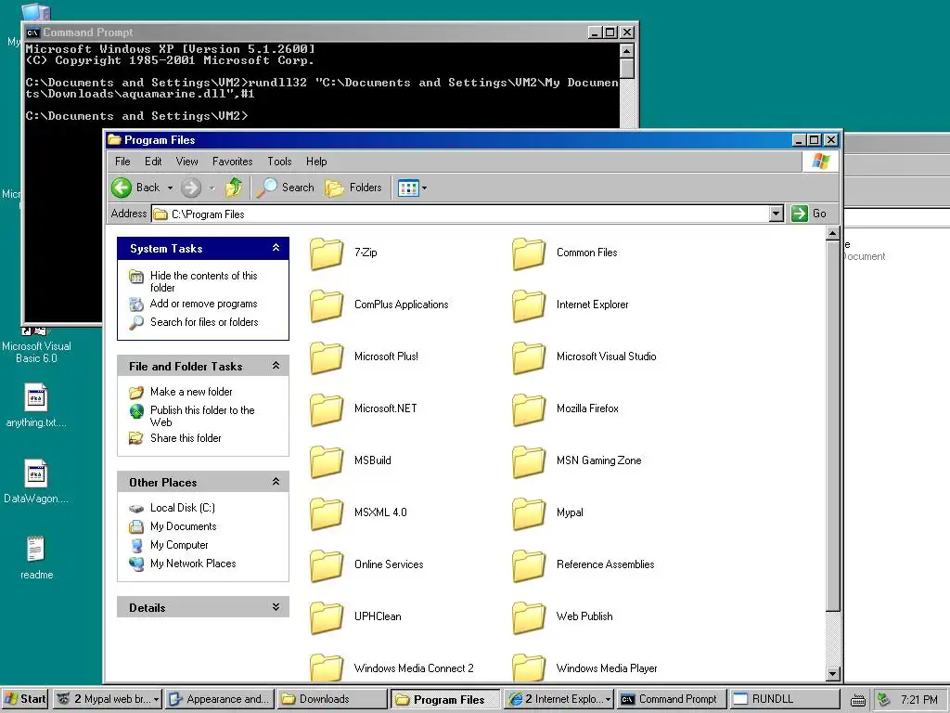Switch to Command Prompt taskbar button
Image resolution: width=950 pixels, height=713 pixels.
click(671, 699)
